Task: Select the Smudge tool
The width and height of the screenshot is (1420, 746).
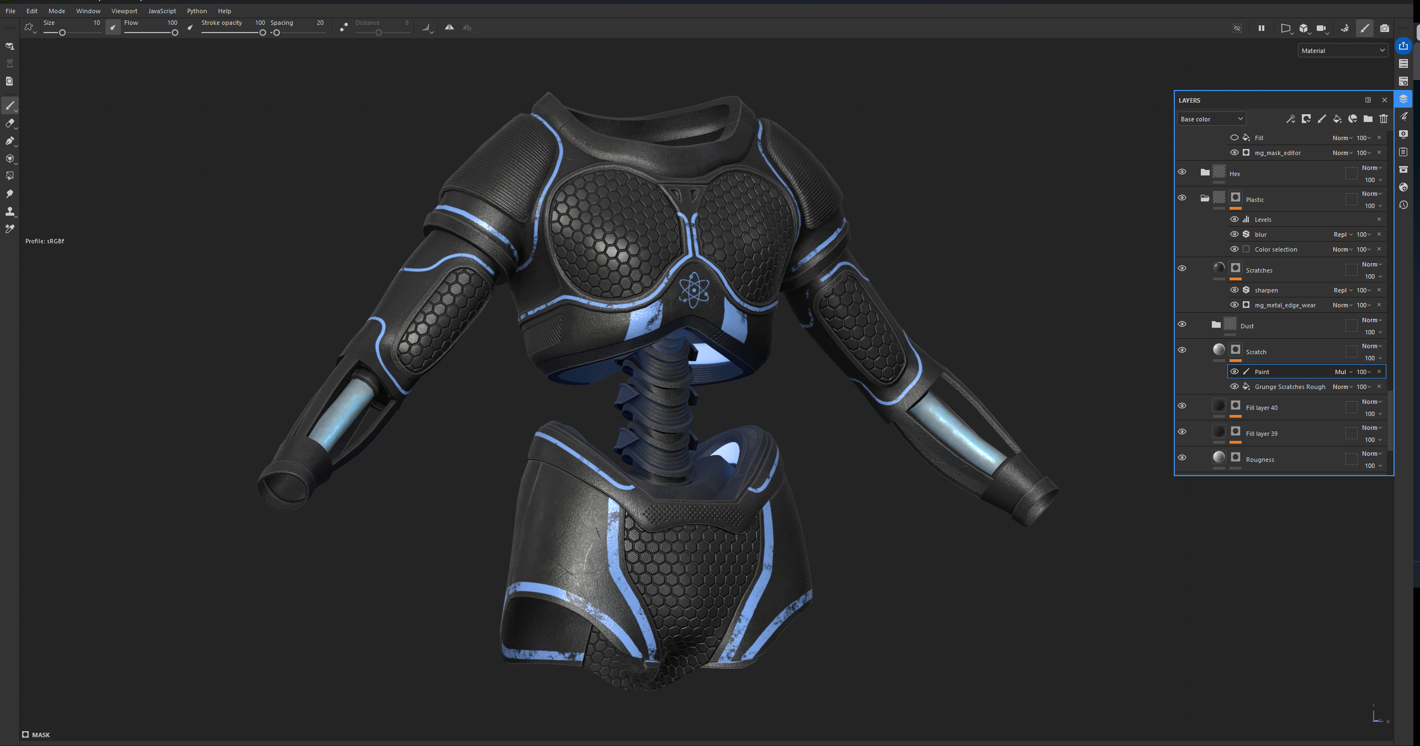Action: [10, 194]
